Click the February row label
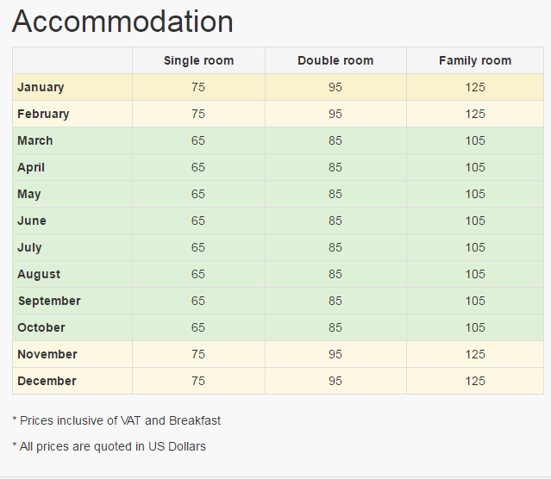 pyautogui.click(x=43, y=114)
